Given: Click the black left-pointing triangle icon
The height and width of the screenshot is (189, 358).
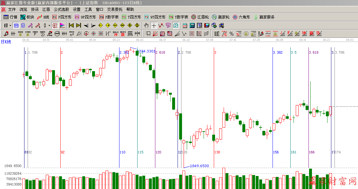Looking at the screenshot, I should pyautogui.click(x=86, y=25).
